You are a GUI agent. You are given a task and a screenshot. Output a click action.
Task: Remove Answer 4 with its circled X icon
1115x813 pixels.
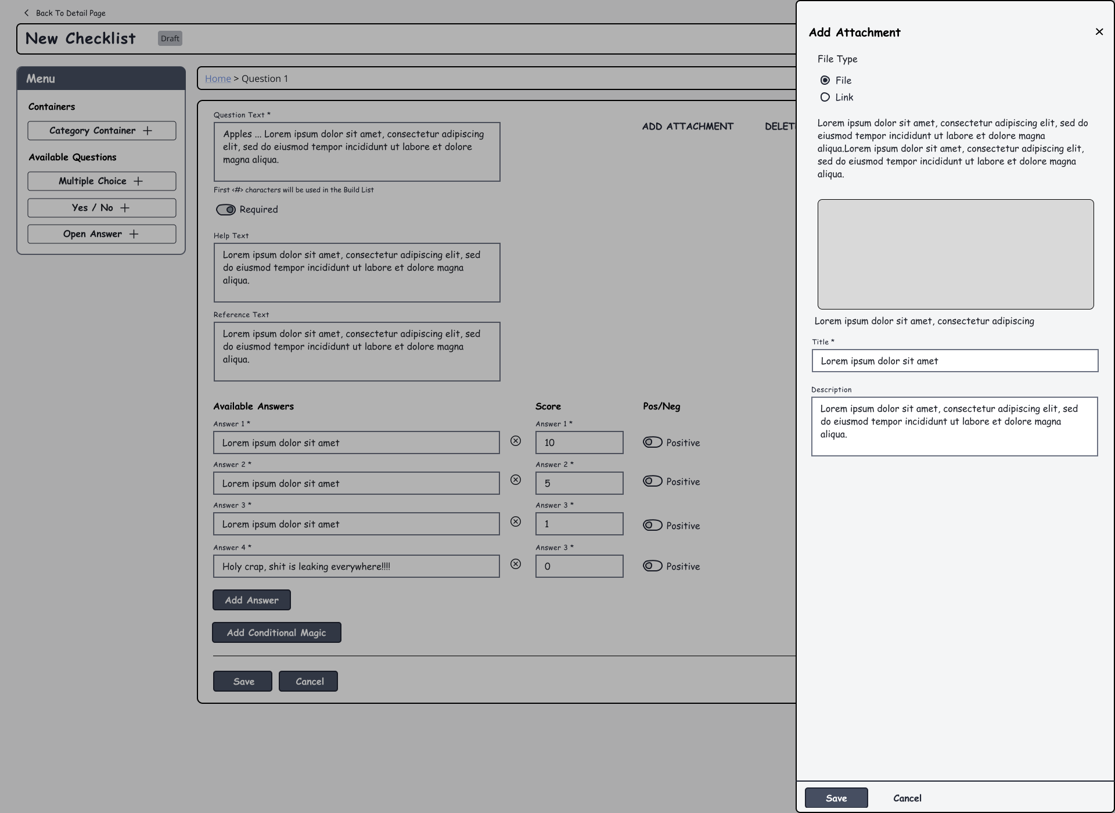tap(516, 564)
